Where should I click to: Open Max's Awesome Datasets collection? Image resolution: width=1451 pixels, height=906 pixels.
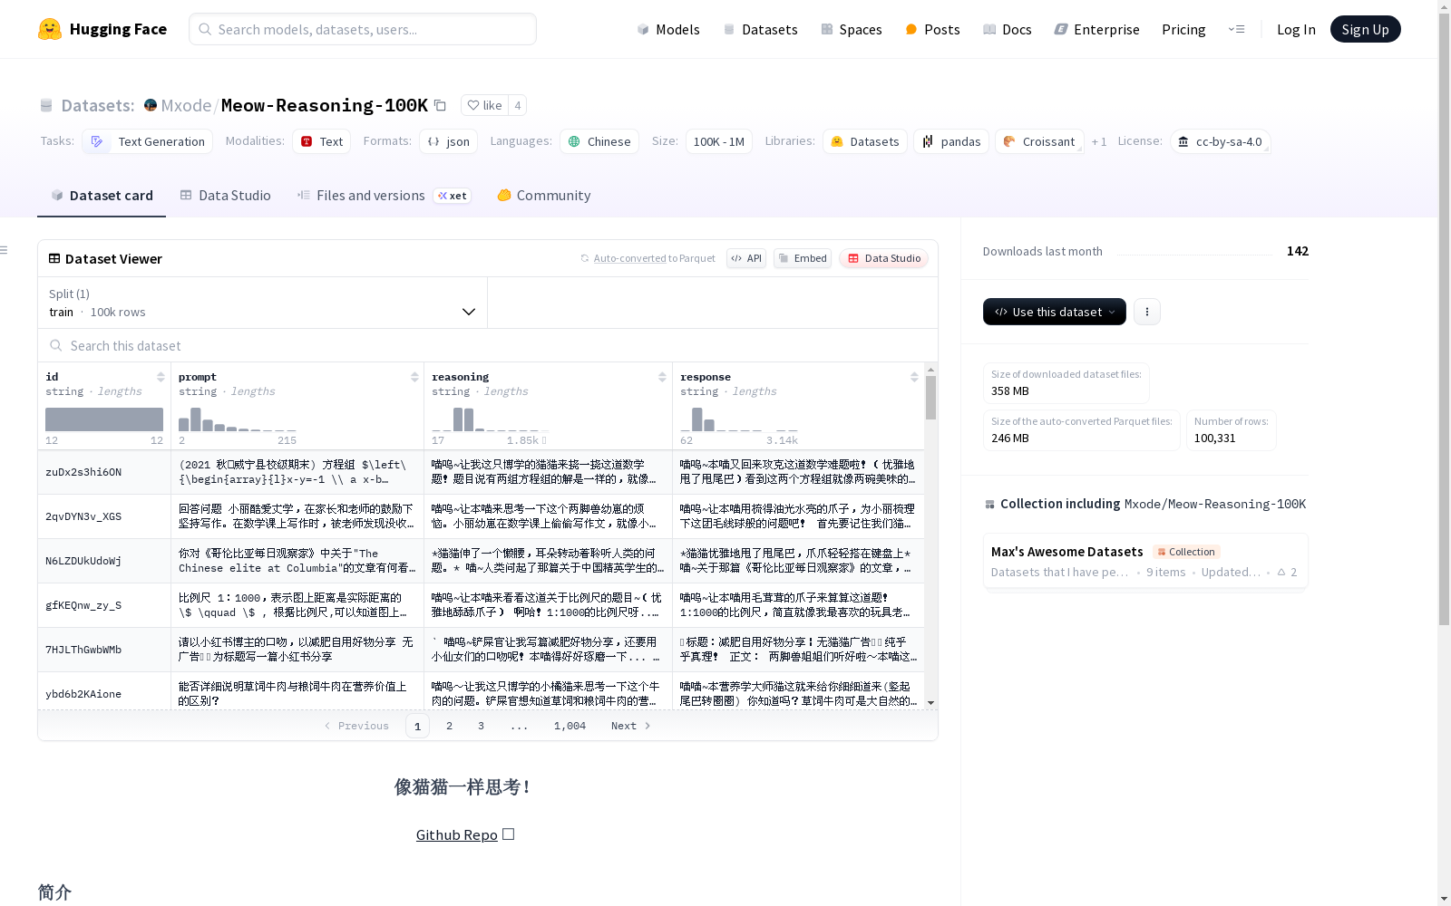(x=1145, y=561)
